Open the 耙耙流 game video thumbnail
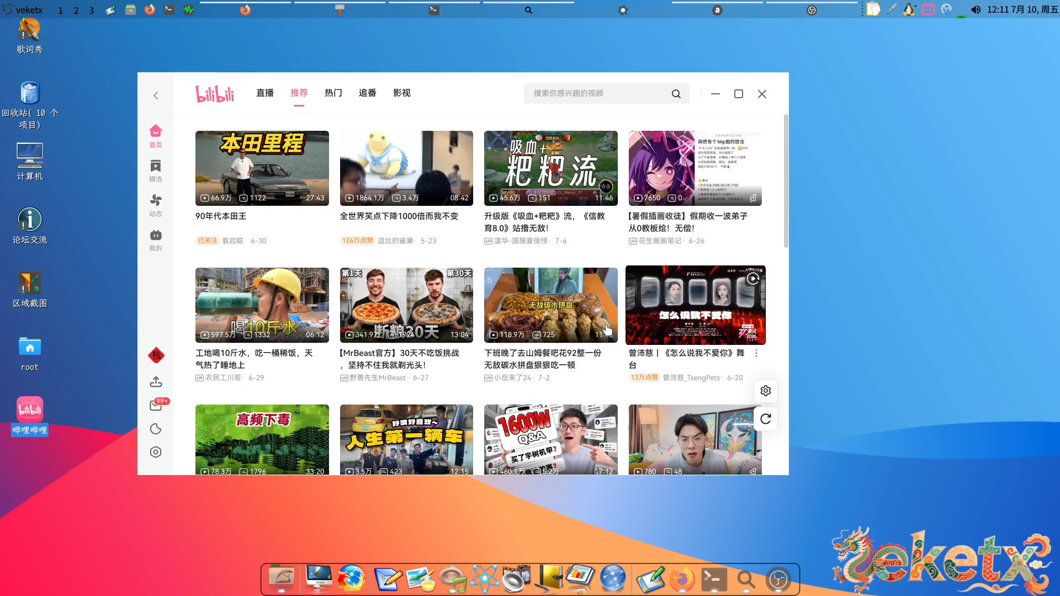Viewport: 1060px width, 596px height. click(551, 168)
